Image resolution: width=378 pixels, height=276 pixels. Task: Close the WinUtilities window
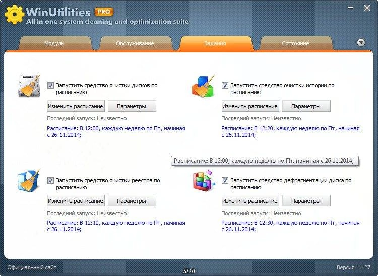point(367,8)
